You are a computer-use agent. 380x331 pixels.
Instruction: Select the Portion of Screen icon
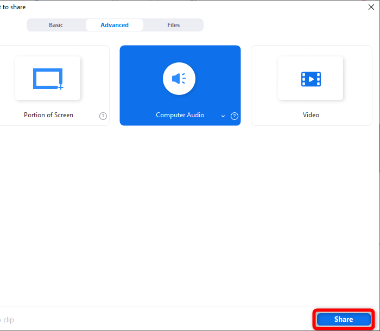pyautogui.click(x=48, y=79)
